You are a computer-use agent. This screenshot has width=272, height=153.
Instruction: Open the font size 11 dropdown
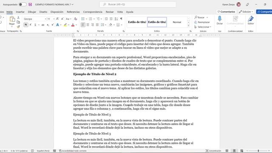tap(54, 19)
